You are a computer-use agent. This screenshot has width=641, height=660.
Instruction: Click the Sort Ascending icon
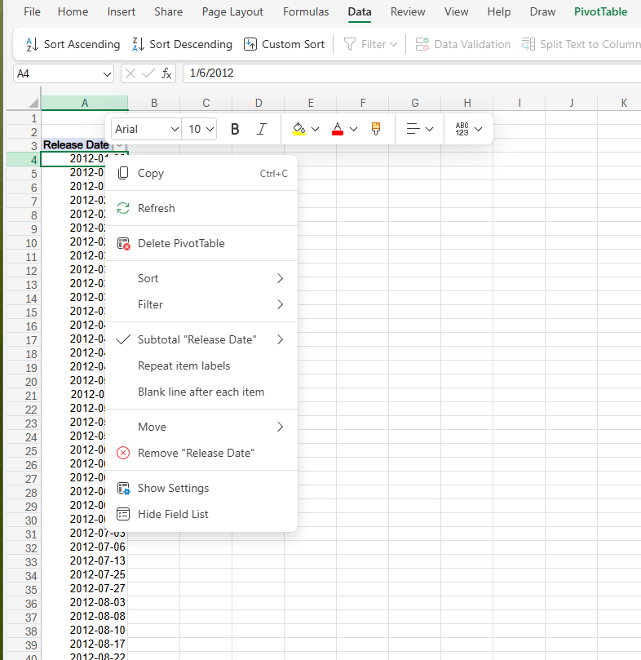point(32,44)
